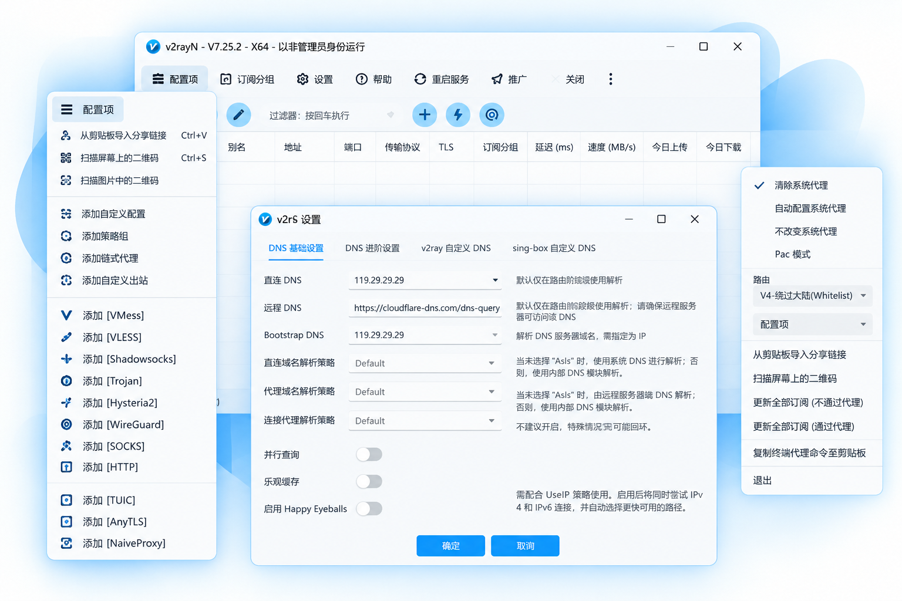This screenshot has height=601, width=902.
Task: Click 推广 in v2rayN toolbar
Action: 509,79
